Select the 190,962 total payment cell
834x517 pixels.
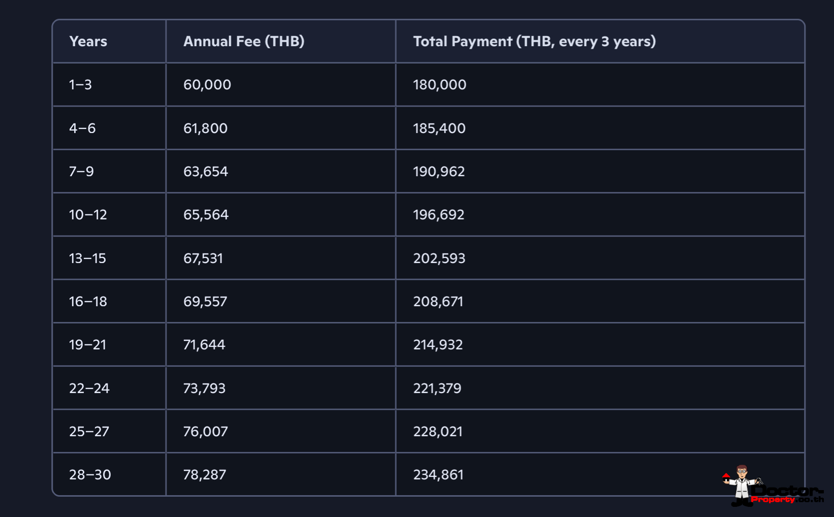point(439,172)
